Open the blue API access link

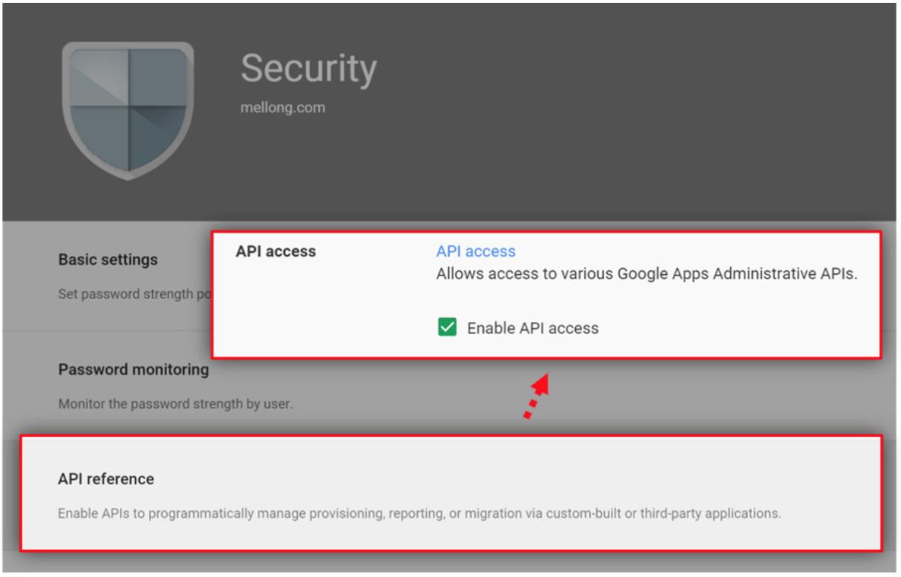coord(476,251)
